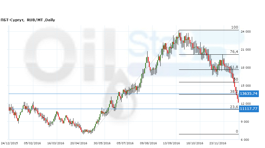Select the 13/09/2016 date on time axis
The width and height of the screenshot is (265, 148).
171,143
